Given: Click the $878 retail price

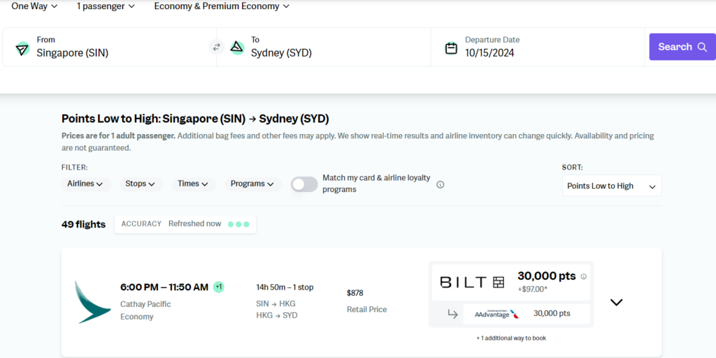Looking at the screenshot, I should point(355,293).
